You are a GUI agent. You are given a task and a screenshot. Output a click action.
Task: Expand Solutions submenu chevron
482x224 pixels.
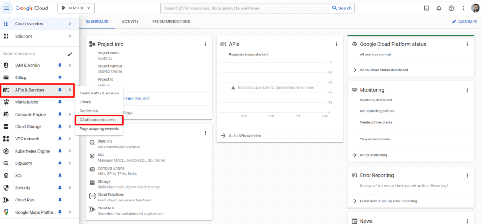pos(70,36)
